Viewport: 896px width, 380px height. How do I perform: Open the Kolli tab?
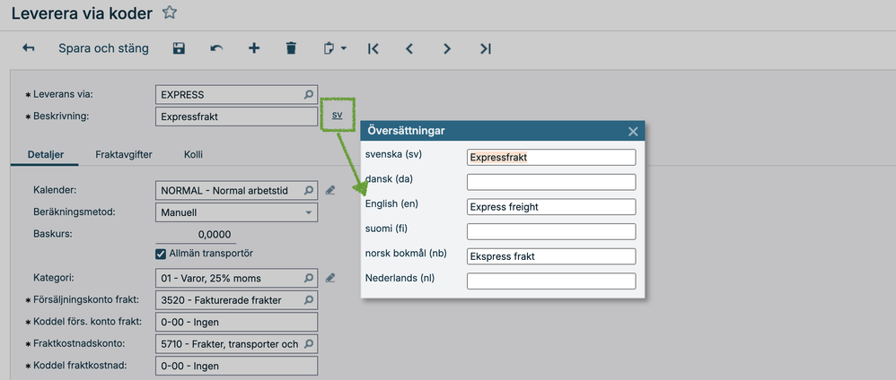point(193,154)
